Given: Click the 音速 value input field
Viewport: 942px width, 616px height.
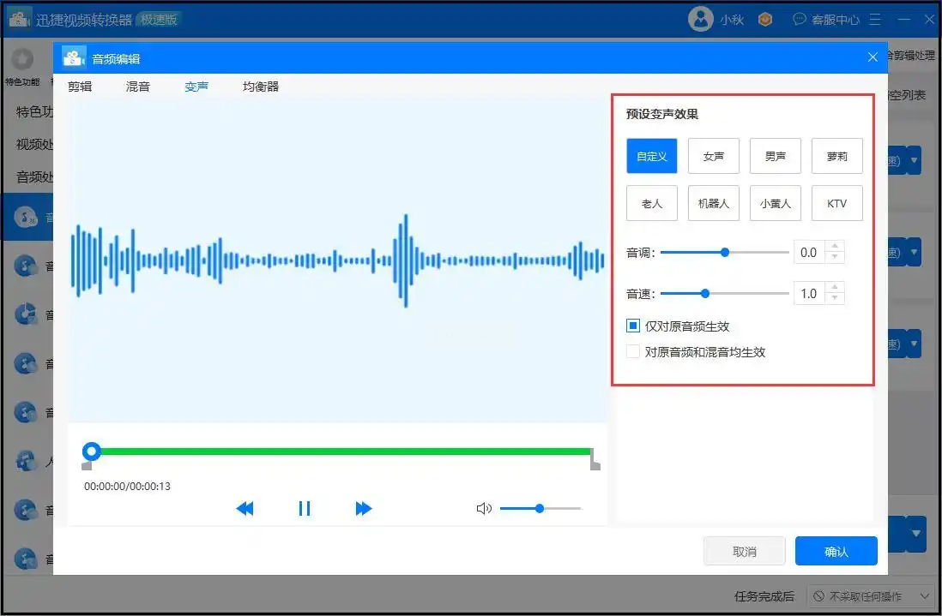Looking at the screenshot, I should point(808,294).
